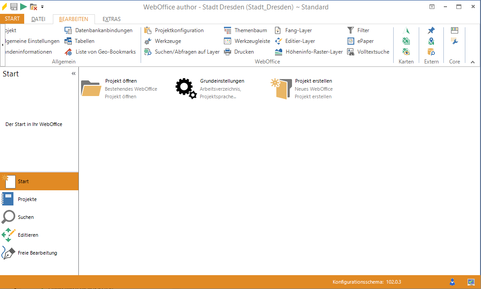Image resolution: width=481 pixels, height=289 pixels.
Task: Switch to the DATEI tab
Action: [38, 19]
